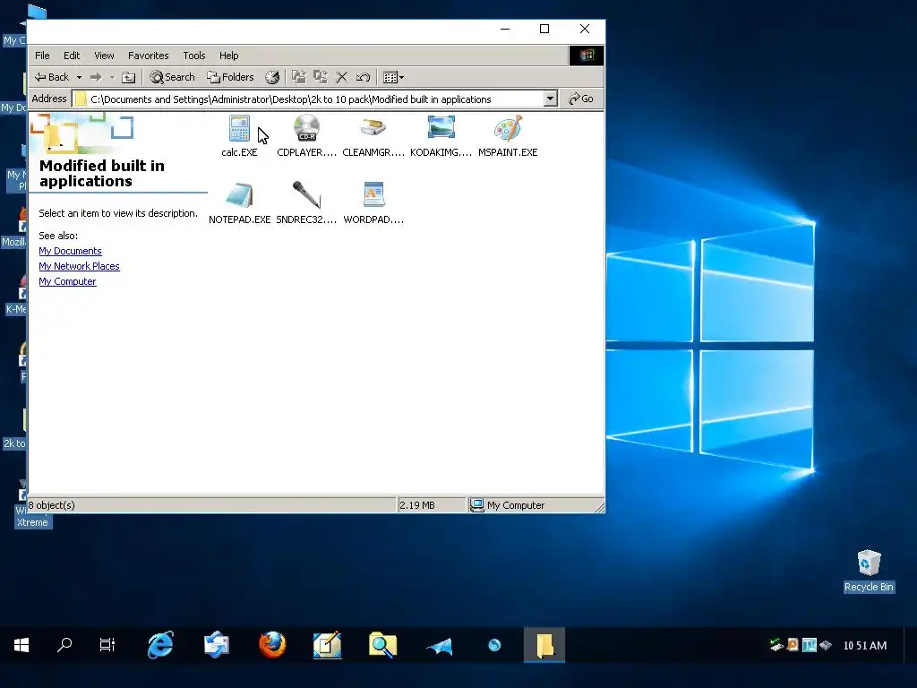Screen dimensions: 917x688
Task: Click the Move To toolbar icon
Action: (299, 77)
